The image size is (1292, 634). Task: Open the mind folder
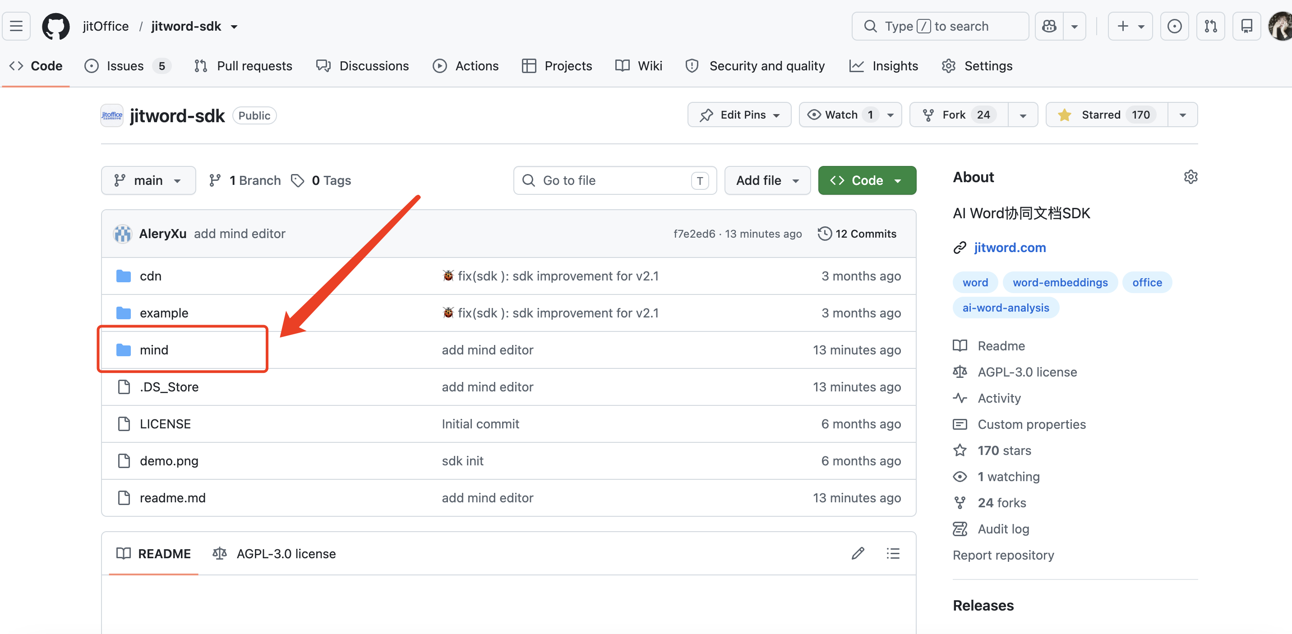click(154, 350)
